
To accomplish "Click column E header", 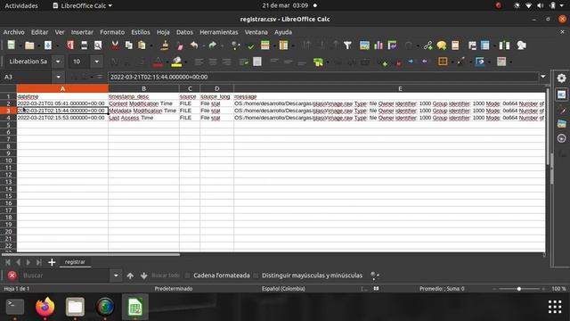I will coord(400,88).
